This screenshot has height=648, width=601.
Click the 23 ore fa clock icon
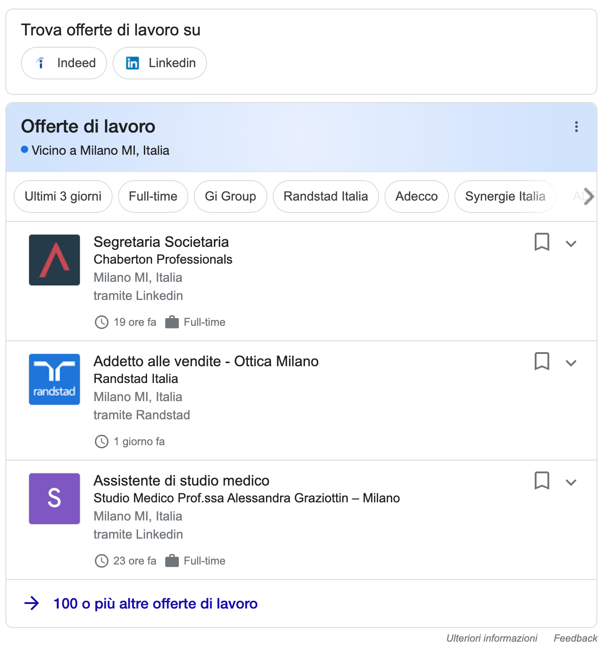coord(102,561)
